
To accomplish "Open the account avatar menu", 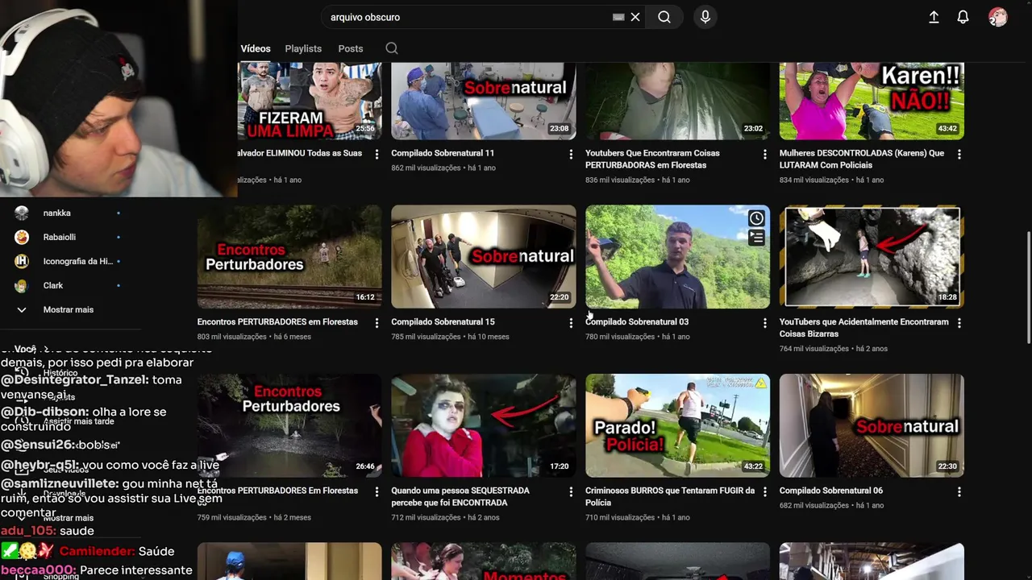I will pyautogui.click(x=998, y=17).
